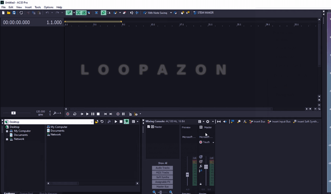Toggle the Audio Tracks view button
331x194 pixels.
[162, 168]
